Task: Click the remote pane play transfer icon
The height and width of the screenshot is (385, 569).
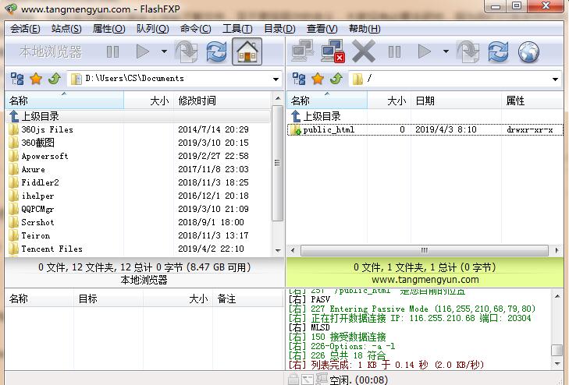Action: [424, 51]
